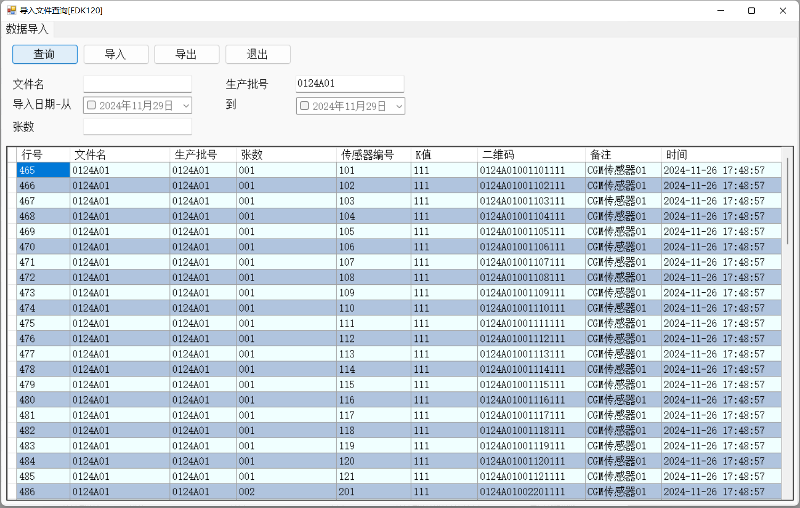Click 生产批号 cell in row 477

(203, 354)
